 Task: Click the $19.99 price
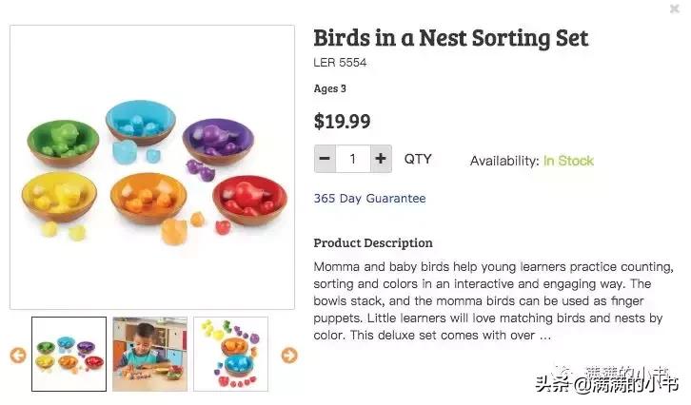342,122
